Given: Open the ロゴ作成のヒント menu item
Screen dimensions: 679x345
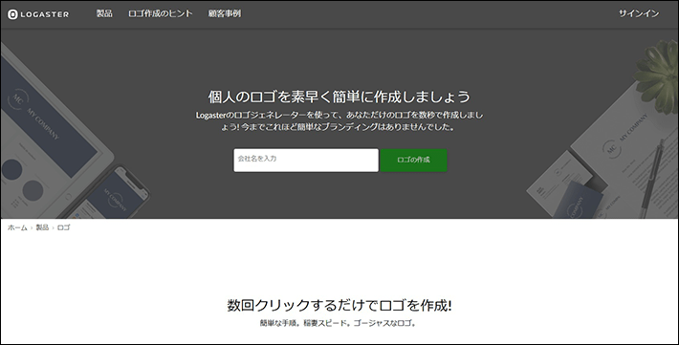Looking at the screenshot, I should click(161, 13).
